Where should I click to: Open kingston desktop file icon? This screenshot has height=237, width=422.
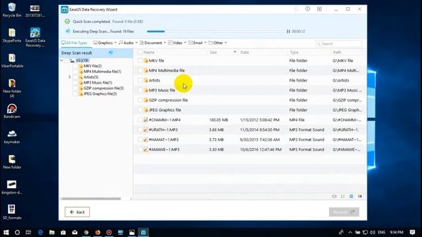coord(12,187)
